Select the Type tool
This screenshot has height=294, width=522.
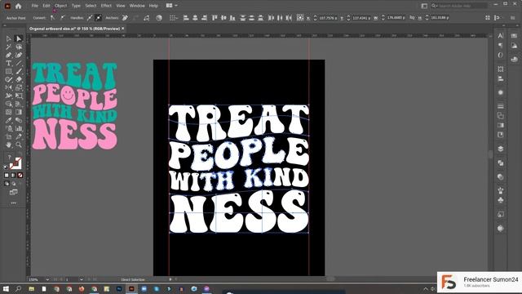[x=9, y=64]
